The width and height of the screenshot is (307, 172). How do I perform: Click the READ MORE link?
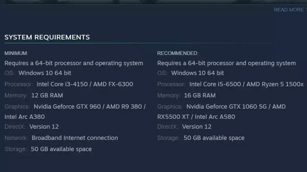coord(289,10)
